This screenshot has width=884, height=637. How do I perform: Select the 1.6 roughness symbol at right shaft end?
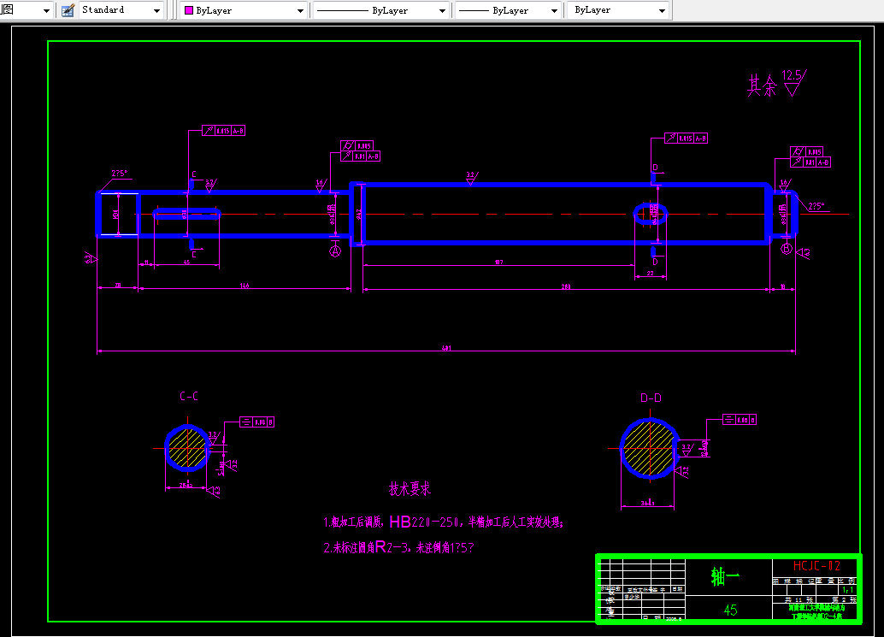[786, 186]
